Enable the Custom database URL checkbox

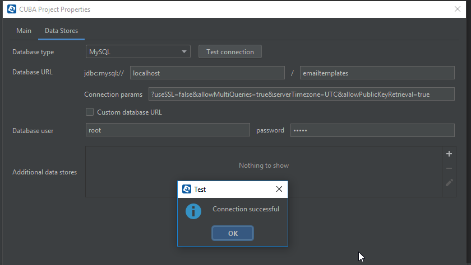point(90,112)
